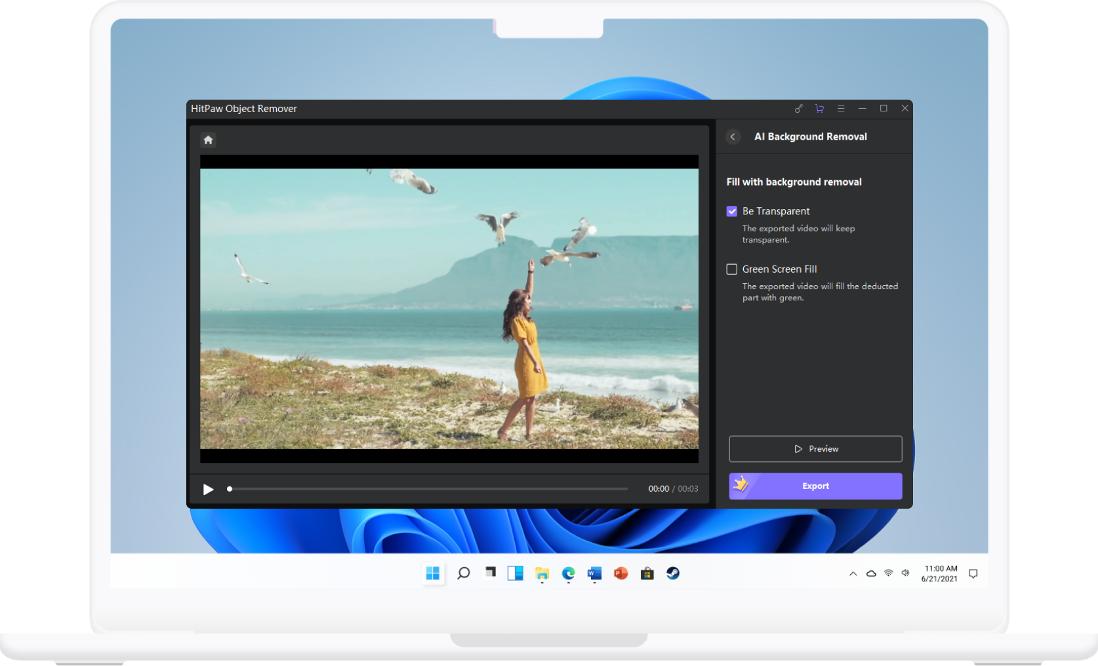The image size is (1098, 666).
Task: Open the license key registration icon
Action: [x=798, y=108]
